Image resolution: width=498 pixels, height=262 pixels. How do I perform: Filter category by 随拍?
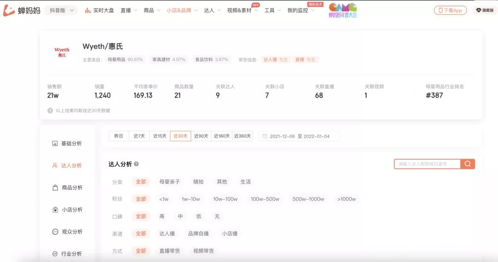point(198,181)
